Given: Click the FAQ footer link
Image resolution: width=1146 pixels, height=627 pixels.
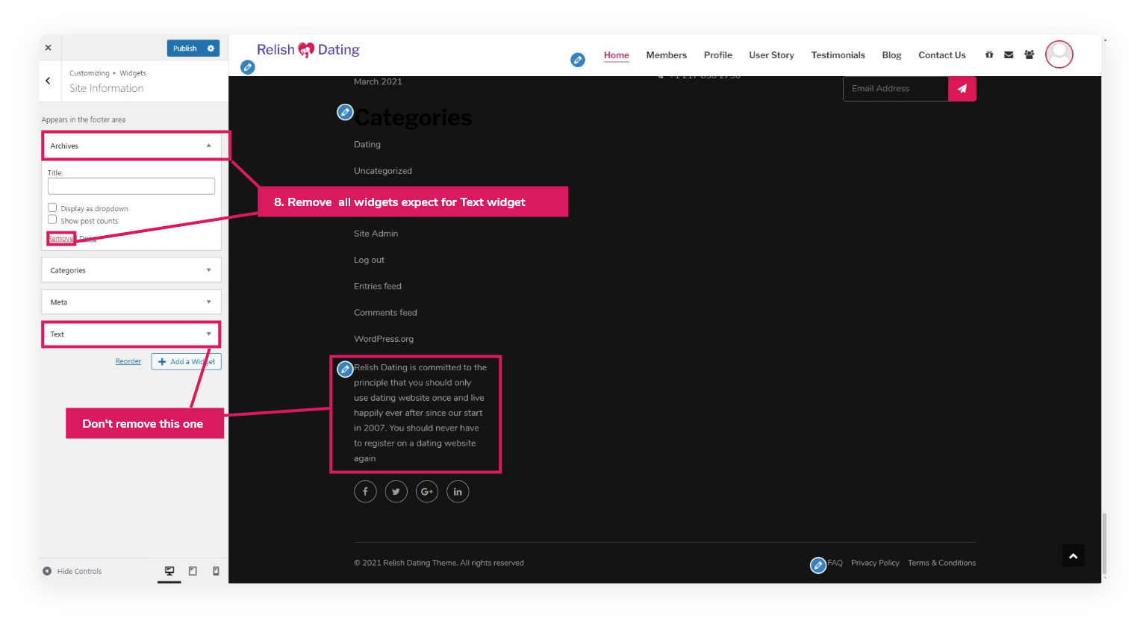Looking at the screenshot, I should (835, 563).
